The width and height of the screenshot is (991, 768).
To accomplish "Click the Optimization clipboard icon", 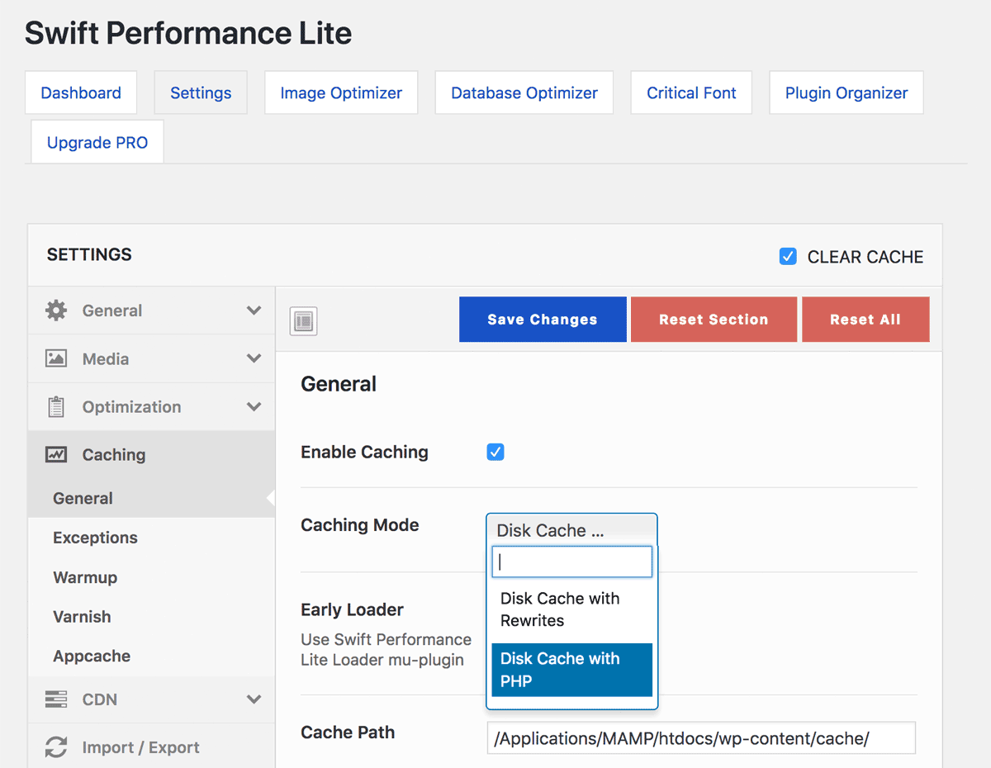I will [x=56, y=406].
